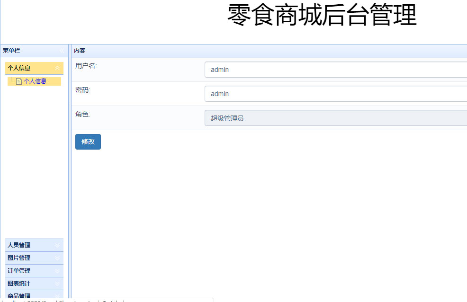Click the 图片管理 accordion header
Screen dimensions: 467x302
(x=34, y=258)
